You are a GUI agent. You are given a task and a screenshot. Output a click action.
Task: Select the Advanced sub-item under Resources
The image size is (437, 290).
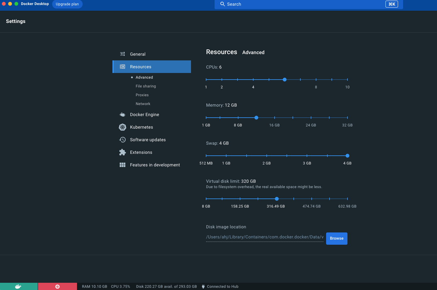pos(144,77)
